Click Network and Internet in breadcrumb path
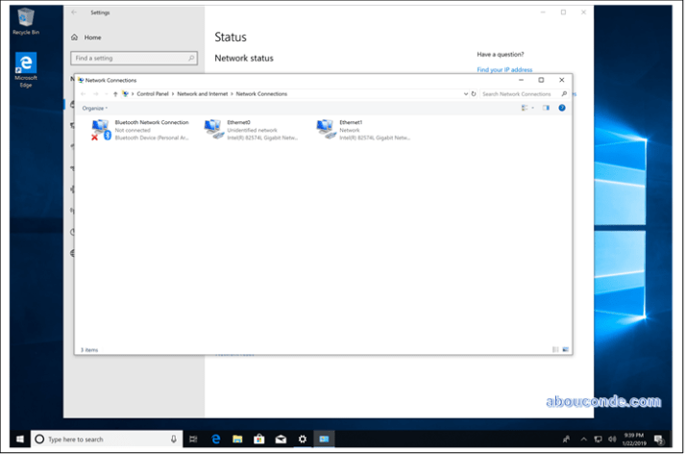This screenshot has width=686, height=454. click(203, 94)
